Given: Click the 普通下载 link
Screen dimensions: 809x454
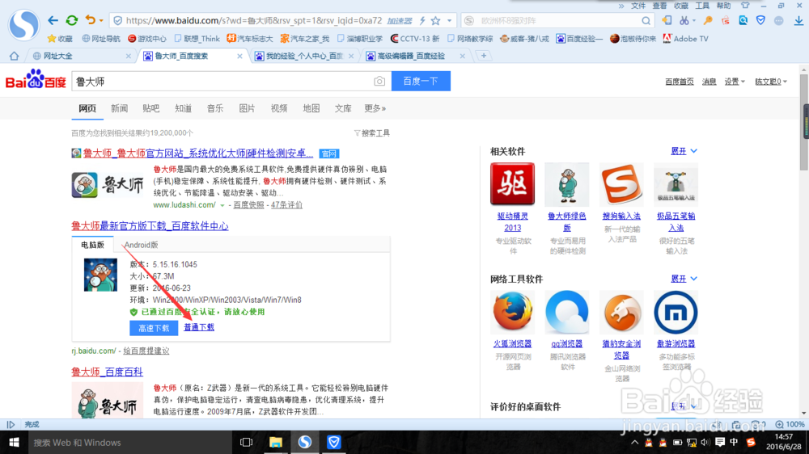Looking at the screenshot, I should (x=199, y=327).
